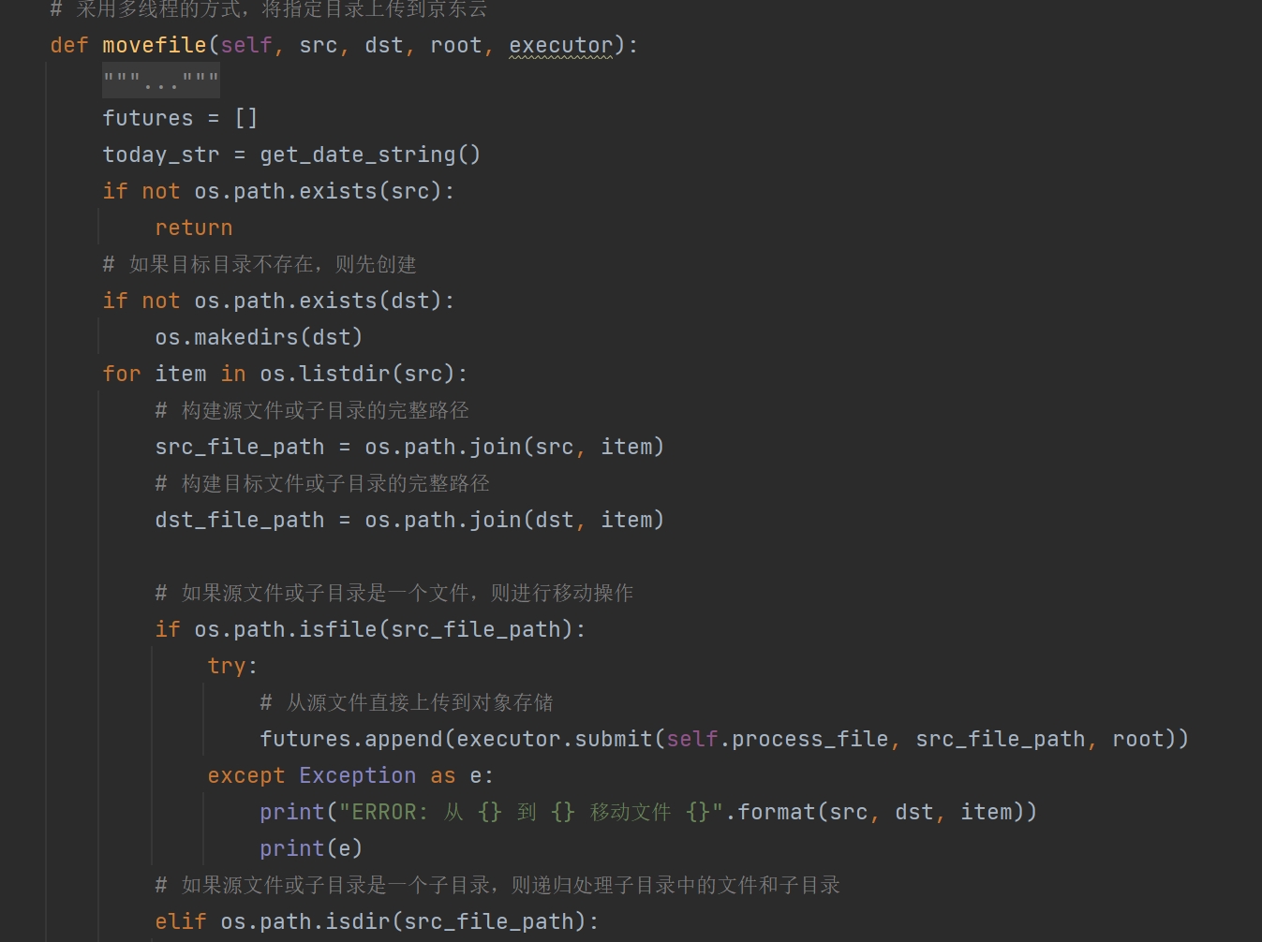Click comment '# 如果源文件或子目录是一个文件，则进行移动操作'
The width and height of the screenshot is (1262, 942).
pos(394,593)
